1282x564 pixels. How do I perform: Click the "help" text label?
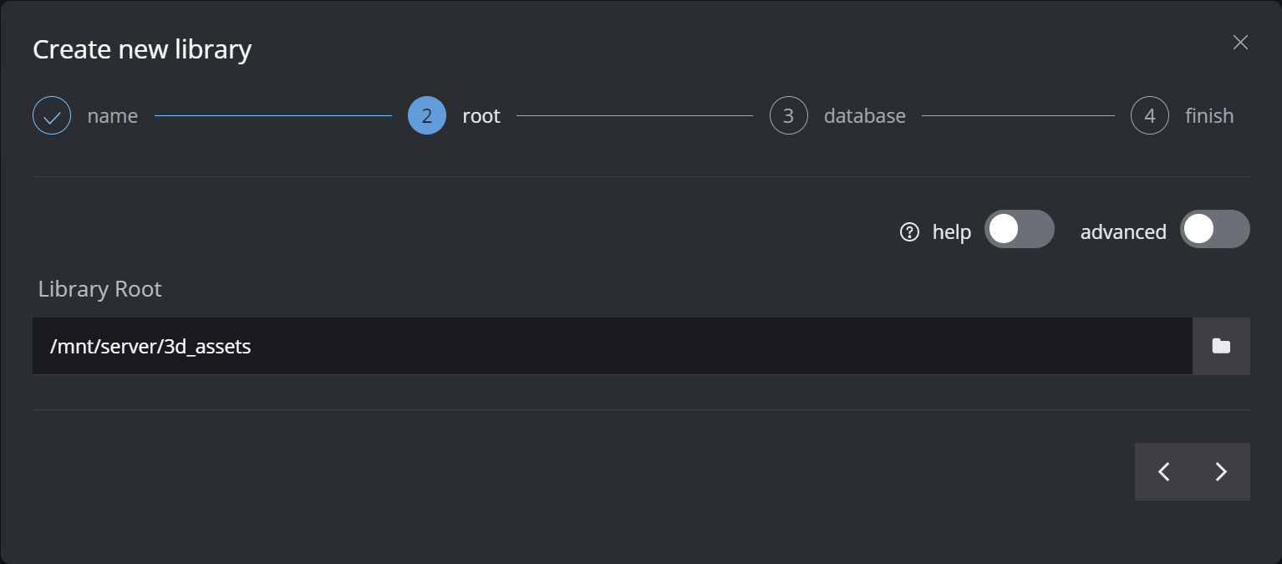click(x=952, y=232)
